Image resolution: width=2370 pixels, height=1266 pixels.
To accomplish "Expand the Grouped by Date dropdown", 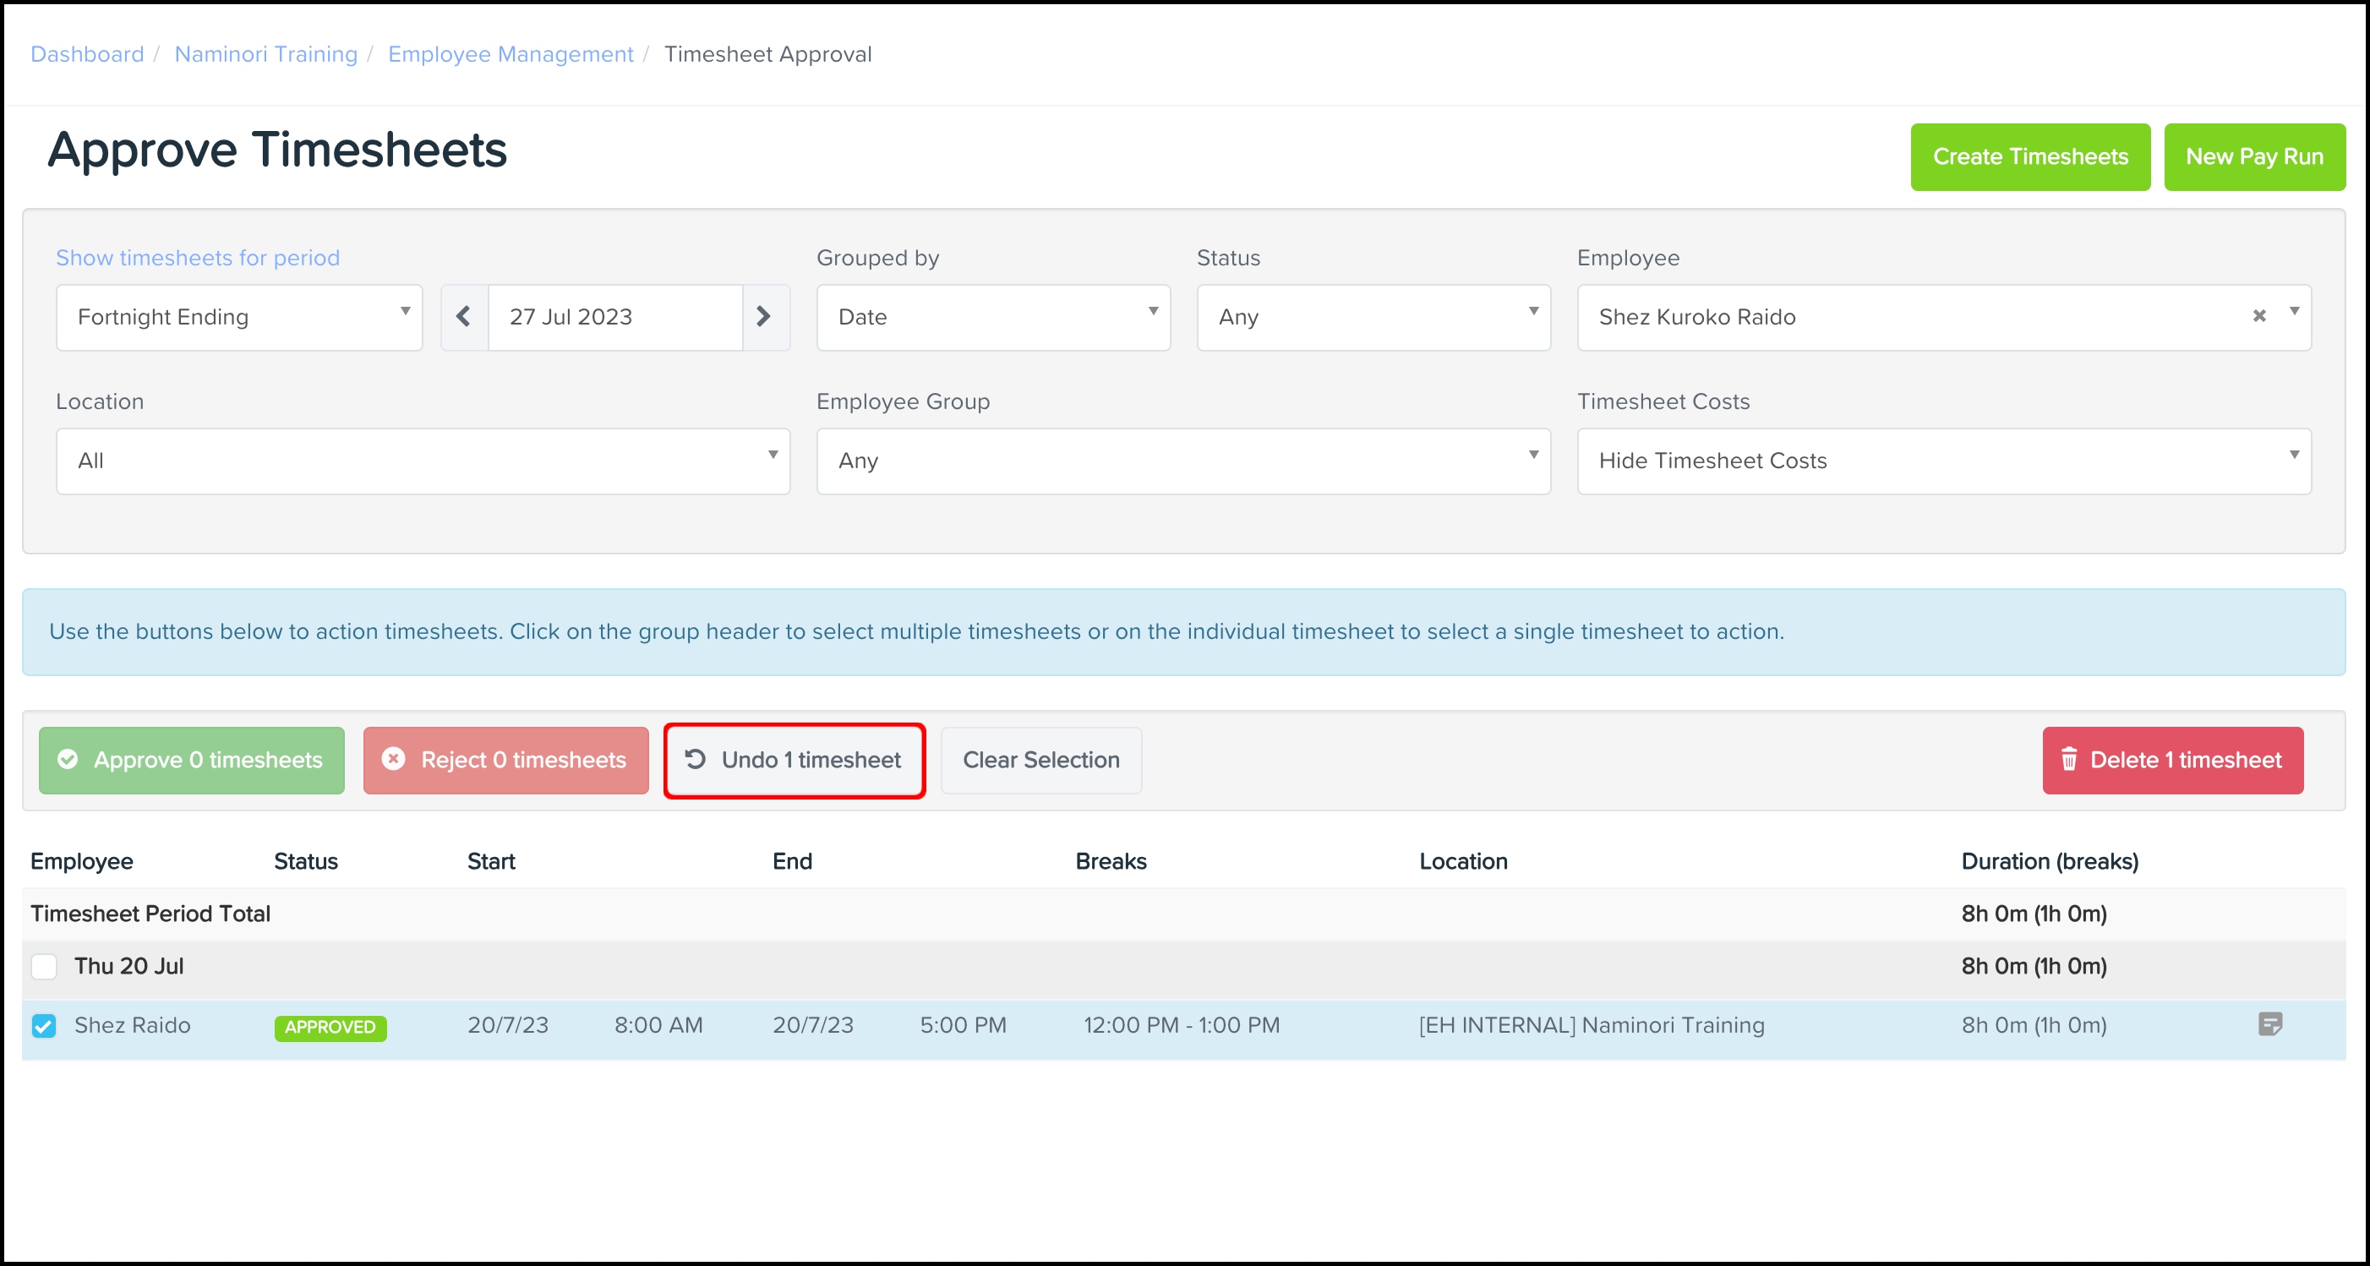I will pos(993,316).
